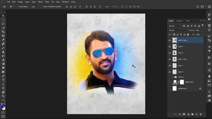Screen dimensions: 212x119
Task: Add a layer mask
Action: pos(184,114)
